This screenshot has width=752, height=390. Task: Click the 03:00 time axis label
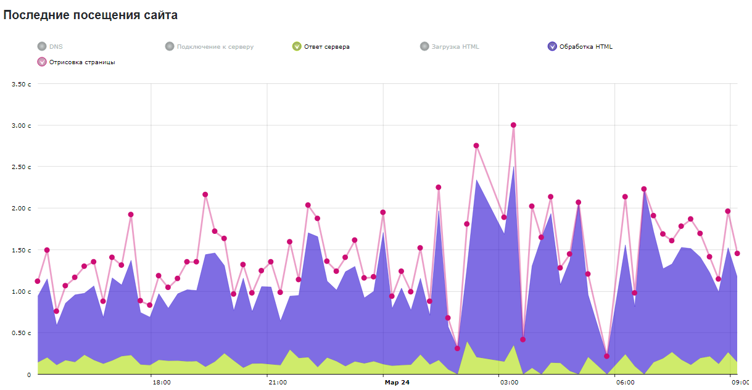click(x=509, y=383)
